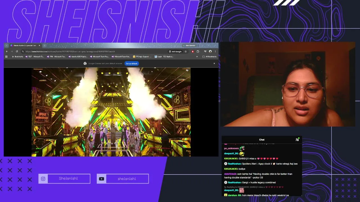
Task: Go back using the browser back arrow
Action: (7, 51)
